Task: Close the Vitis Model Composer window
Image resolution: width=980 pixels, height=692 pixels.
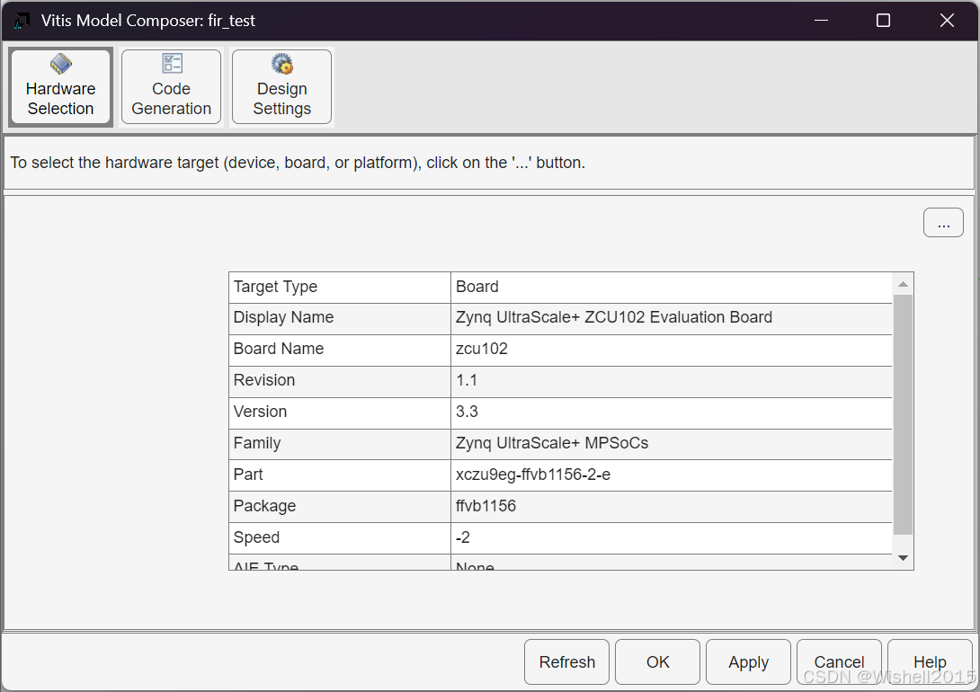Action: [947, 21]
